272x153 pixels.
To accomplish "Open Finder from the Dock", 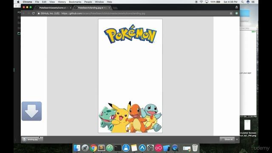I will pos(77,148).
